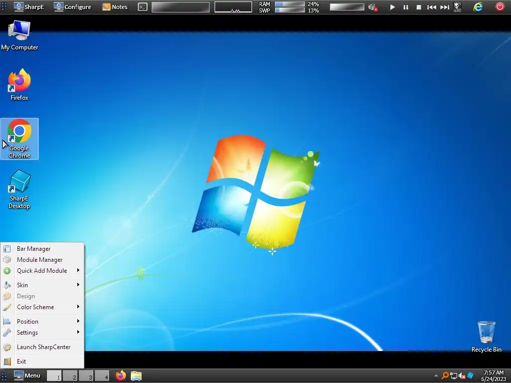Click the blue cube SharpE tray icon
Screen dimensions: 511x383
pos(471,376)
